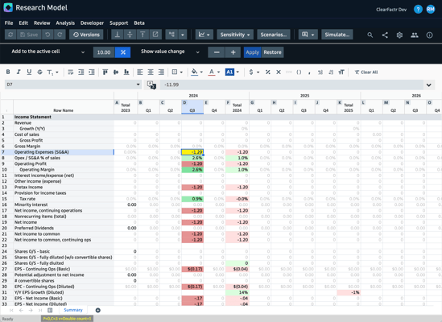Open the settings gear icon

(399, 35)
